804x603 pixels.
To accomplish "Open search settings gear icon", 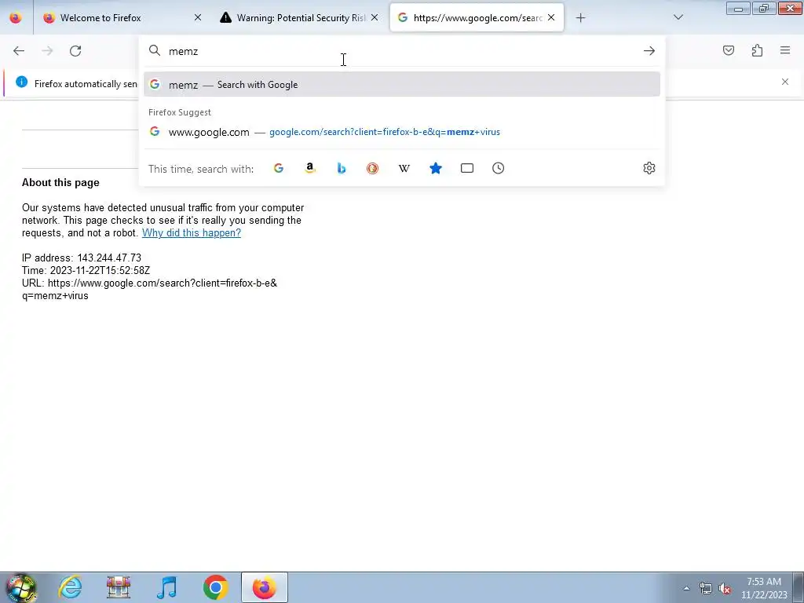I will tap(649, 168).
